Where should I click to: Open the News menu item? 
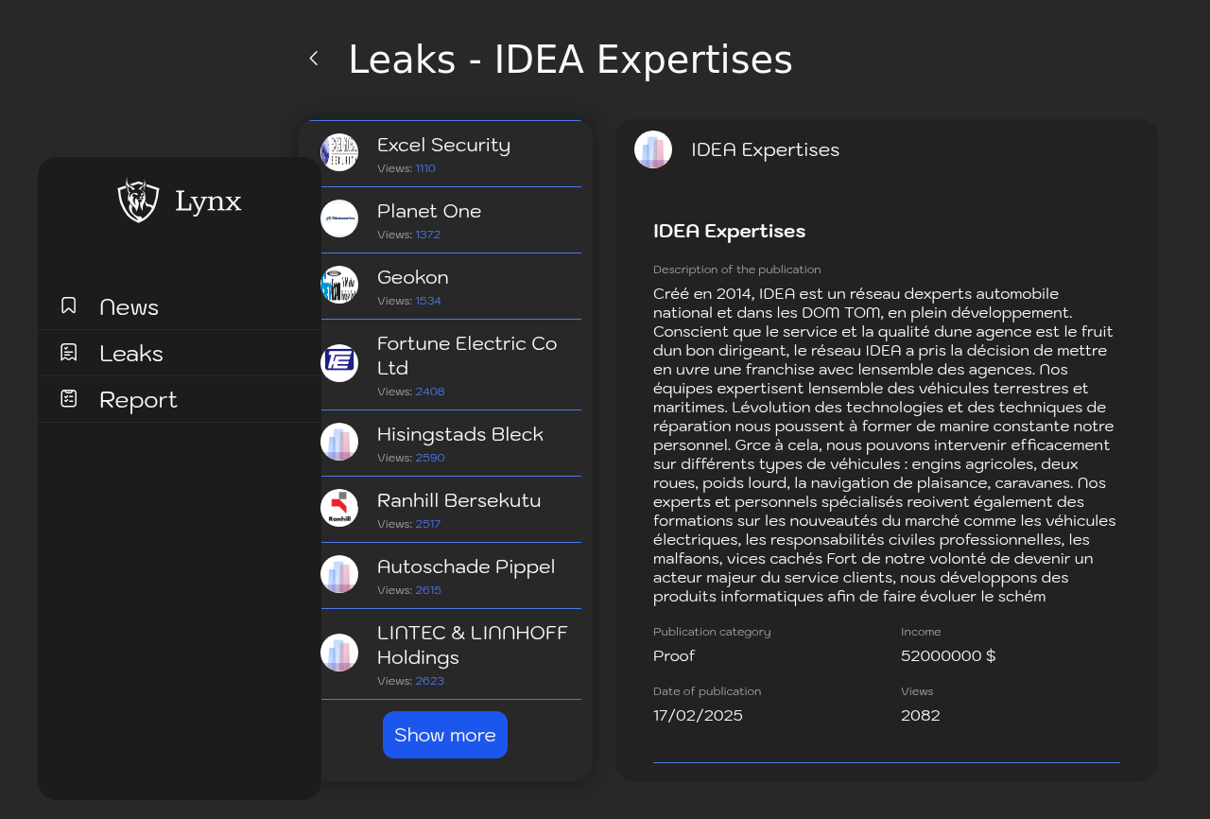tap(180, 306)
